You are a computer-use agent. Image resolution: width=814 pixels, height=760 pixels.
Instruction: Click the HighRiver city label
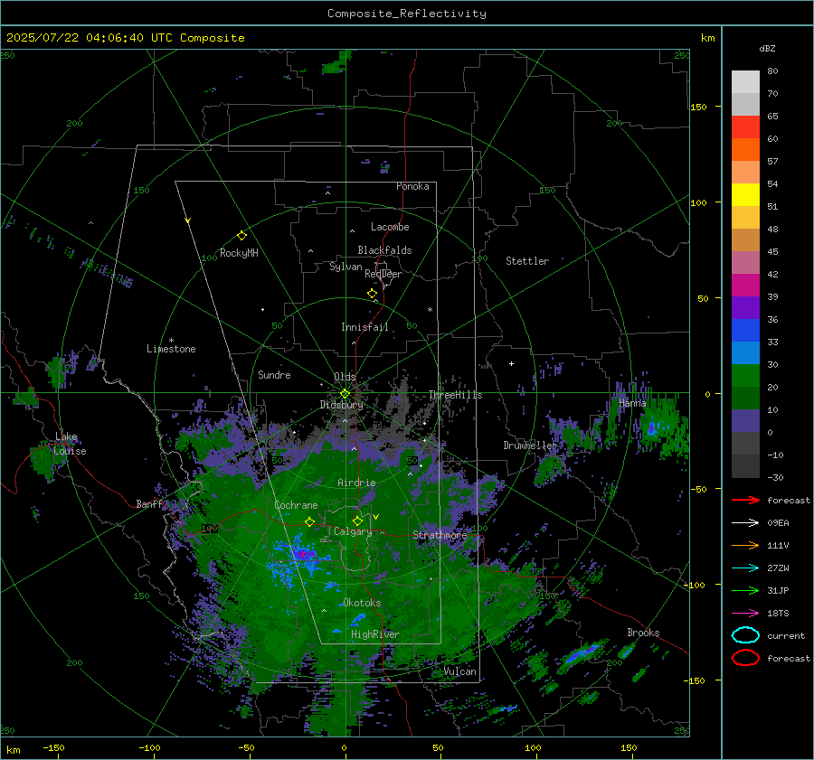375,634
